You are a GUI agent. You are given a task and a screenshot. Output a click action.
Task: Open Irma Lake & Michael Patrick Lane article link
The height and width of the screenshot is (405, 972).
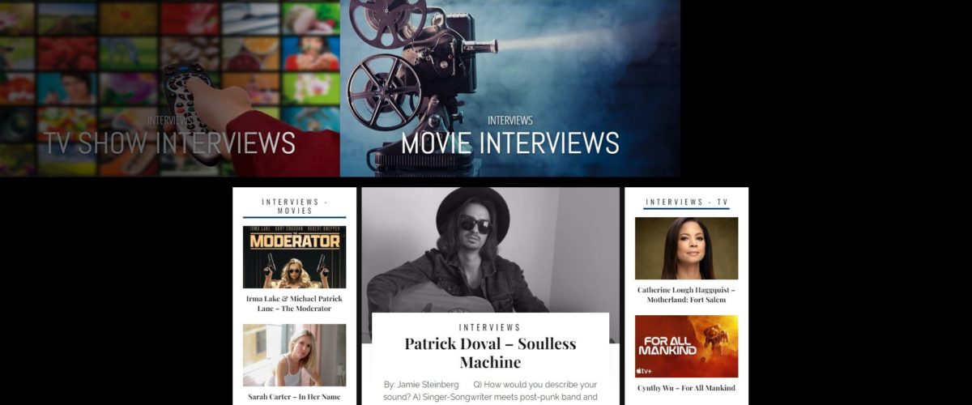tap(294, 304)
